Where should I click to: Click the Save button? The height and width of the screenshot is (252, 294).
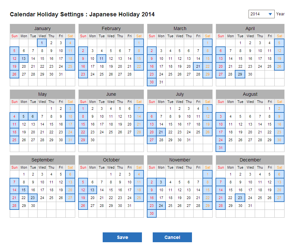122,237
